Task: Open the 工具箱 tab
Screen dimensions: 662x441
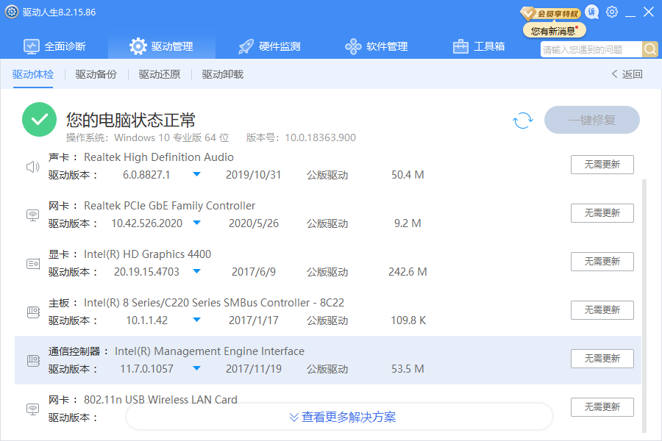Action: pos(479,46)
